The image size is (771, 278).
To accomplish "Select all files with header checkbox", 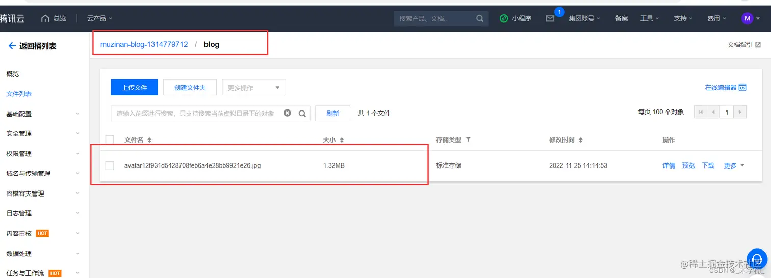I will (x=110, y=140).
